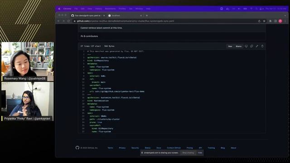Image resolution: width=290 pixels, height=163 pixels.
Task: Open the File menu
Action: tap(76, 9)
